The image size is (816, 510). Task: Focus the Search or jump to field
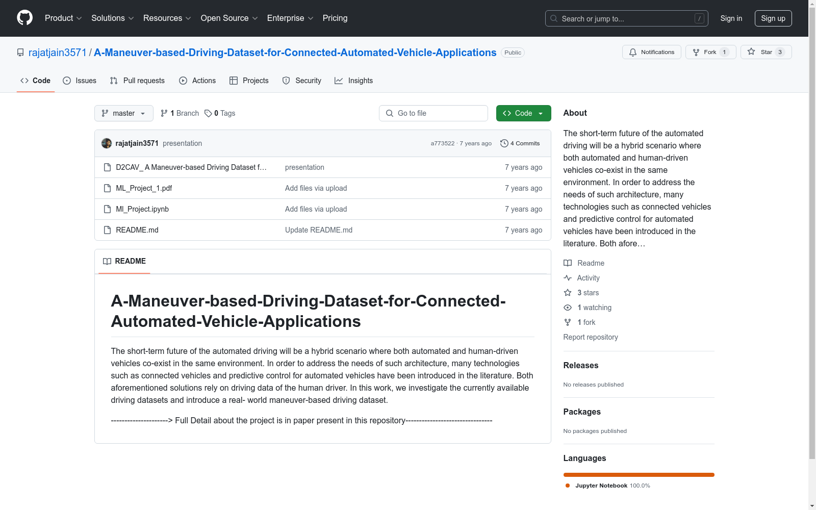click(x=627, y=18)
